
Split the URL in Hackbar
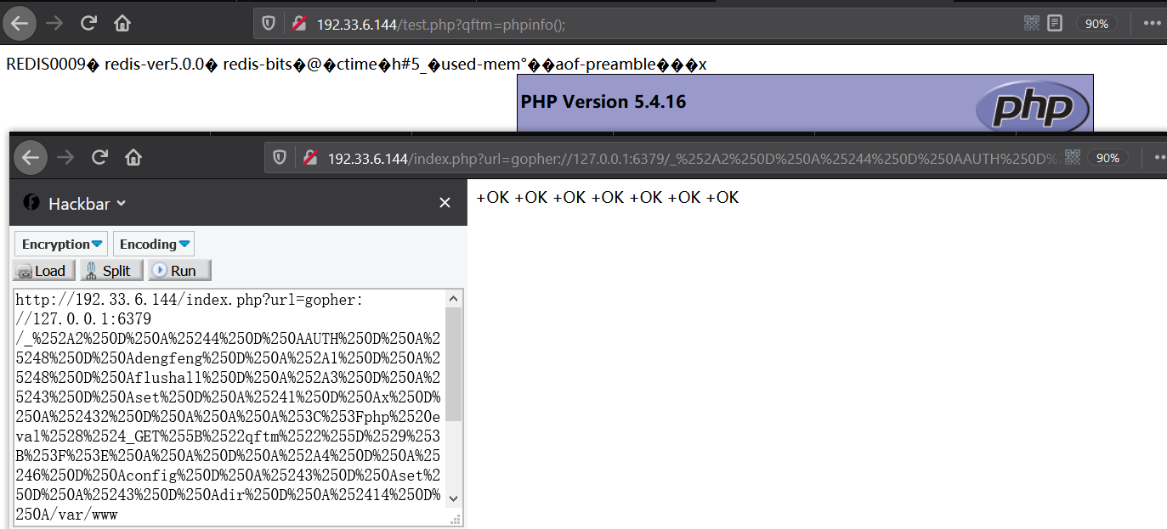[111, 271]
